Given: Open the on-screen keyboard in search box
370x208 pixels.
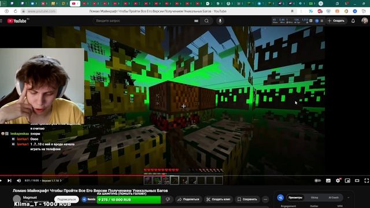Looking at the screenshot, I should 196,21.
